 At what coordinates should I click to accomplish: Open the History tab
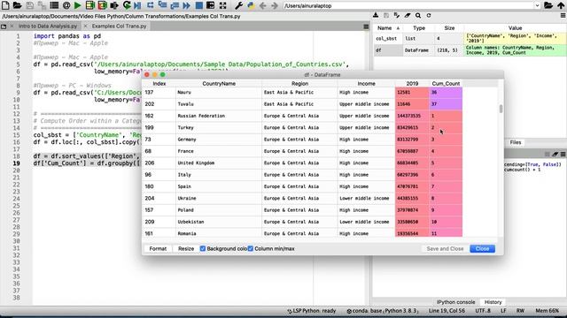[493, 302]
